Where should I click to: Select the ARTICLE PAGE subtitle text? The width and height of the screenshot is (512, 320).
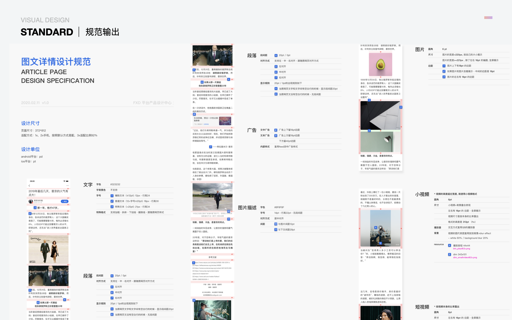[44, 72]
